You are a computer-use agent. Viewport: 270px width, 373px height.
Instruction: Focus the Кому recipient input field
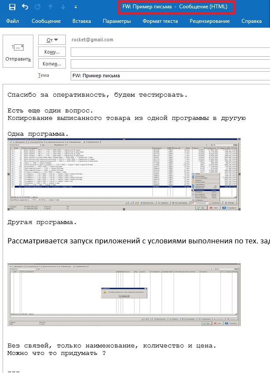pos(170,52)
